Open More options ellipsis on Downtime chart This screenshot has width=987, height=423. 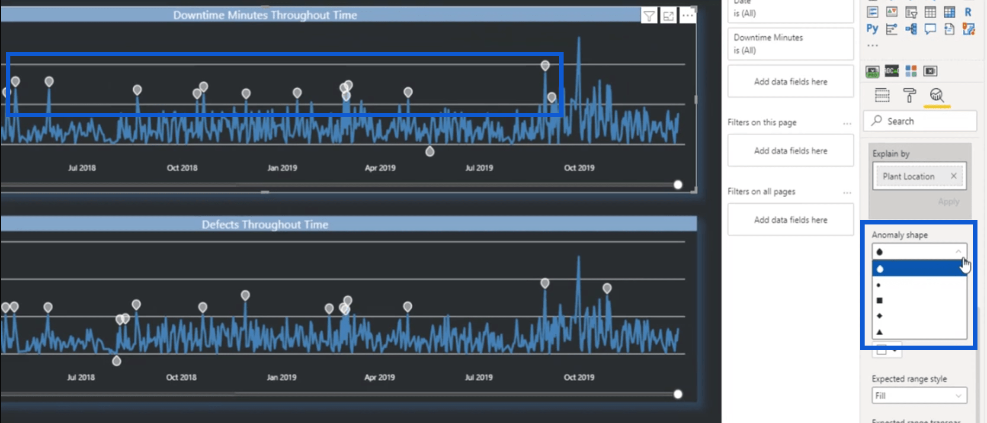coord(687,16)
